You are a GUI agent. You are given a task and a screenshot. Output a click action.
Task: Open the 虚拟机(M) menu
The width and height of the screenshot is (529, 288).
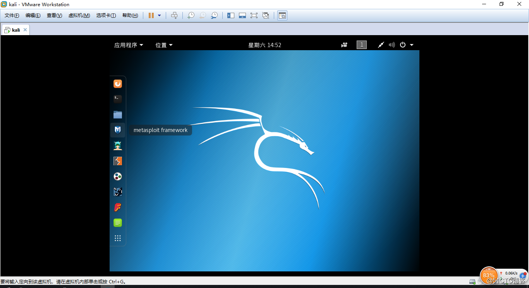pyautogui.click(x=79, y=15)
